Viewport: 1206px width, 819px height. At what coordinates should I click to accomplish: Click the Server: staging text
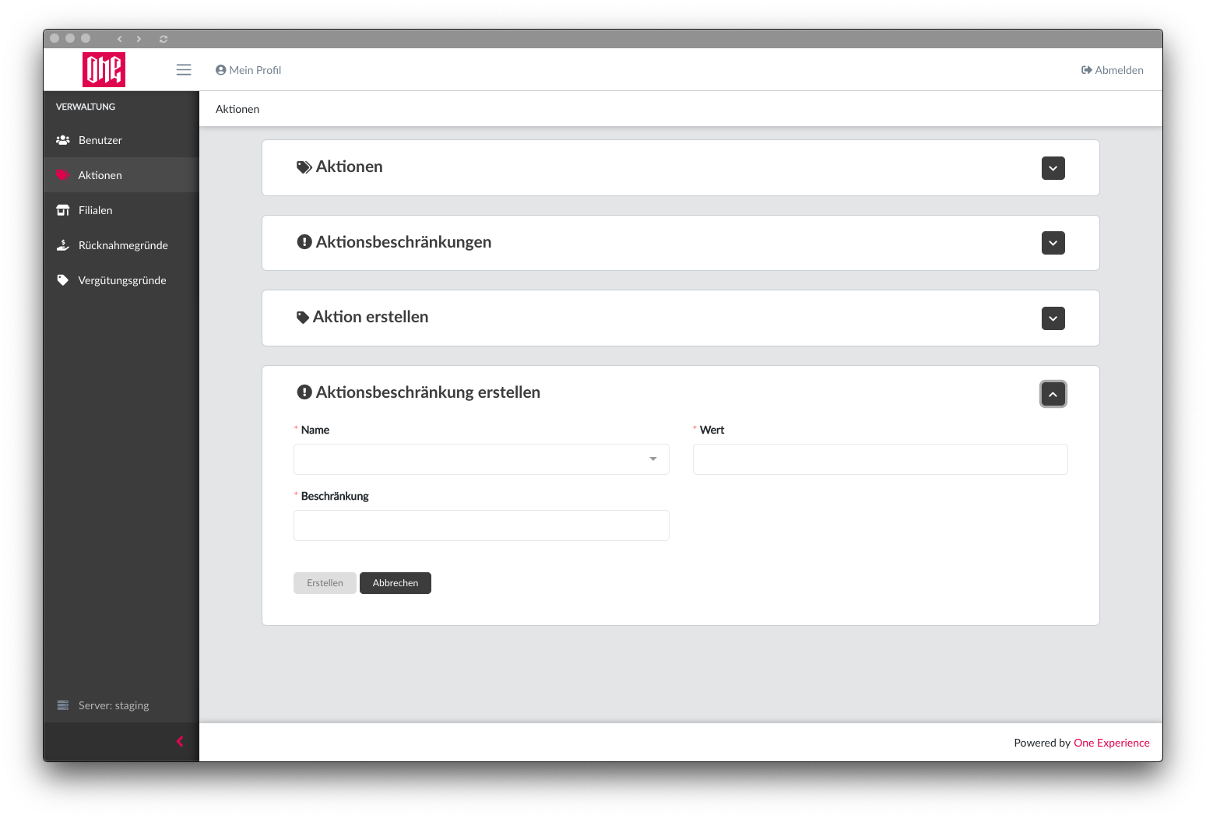tap(114, 705)
